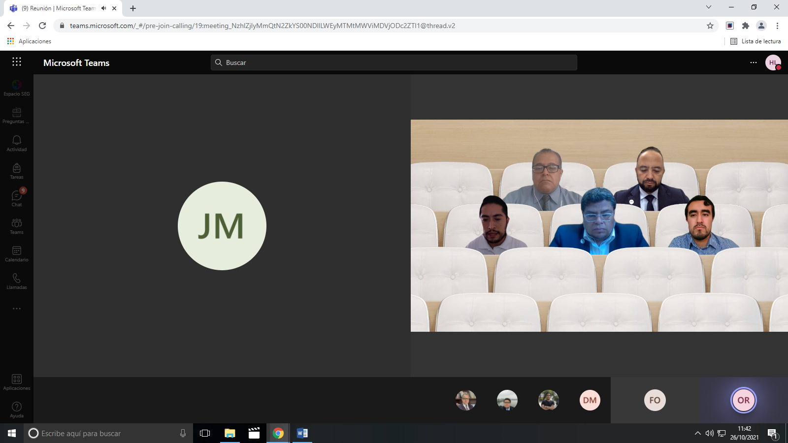Show hidden system tray icons
The height and width of the screenshot is (443, 788).
pos(697,433)
